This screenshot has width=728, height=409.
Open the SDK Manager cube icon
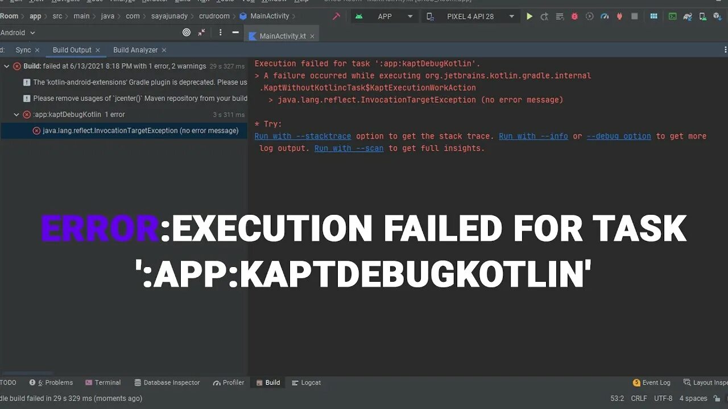coord(717,16)
